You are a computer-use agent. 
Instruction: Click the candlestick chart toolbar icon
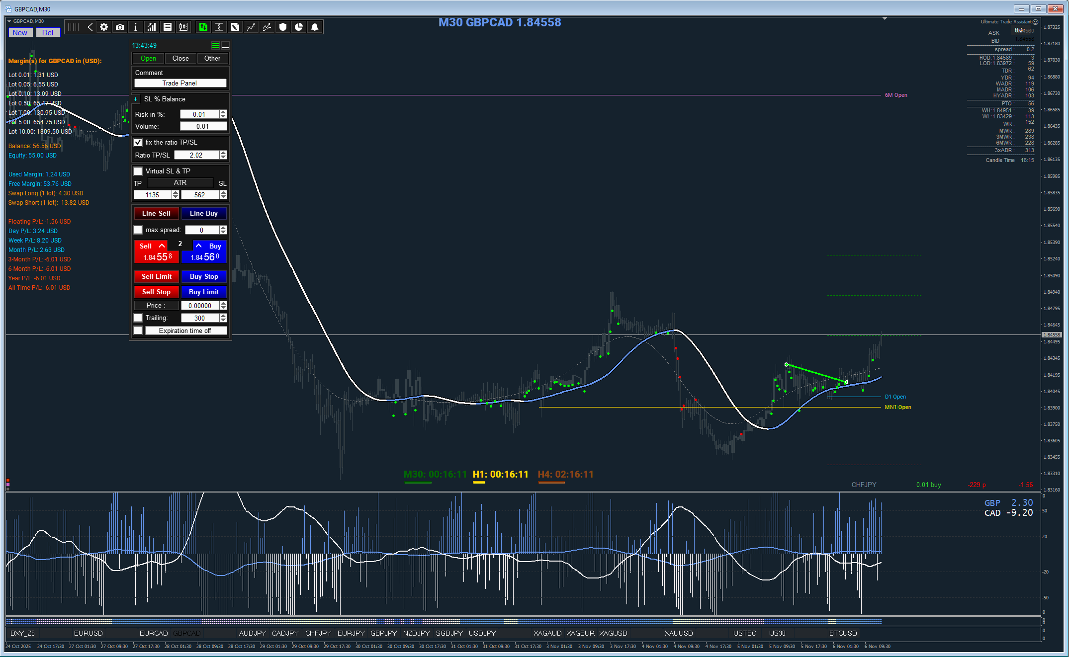coord(183,27)
